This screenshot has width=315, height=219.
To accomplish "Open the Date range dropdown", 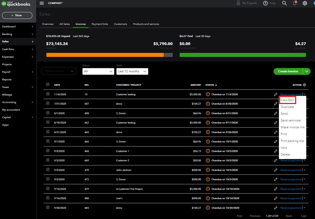I will pos(132,72).
